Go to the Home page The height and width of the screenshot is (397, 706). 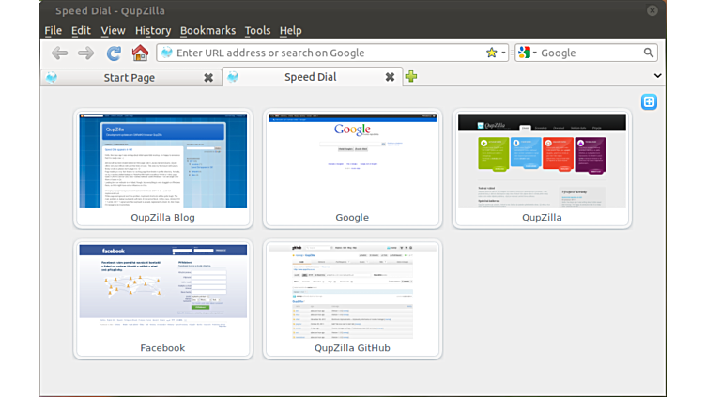coord(140,53)
